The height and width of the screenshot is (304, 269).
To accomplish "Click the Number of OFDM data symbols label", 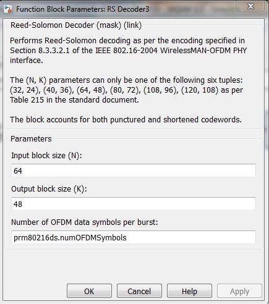I will coord(85,222).
